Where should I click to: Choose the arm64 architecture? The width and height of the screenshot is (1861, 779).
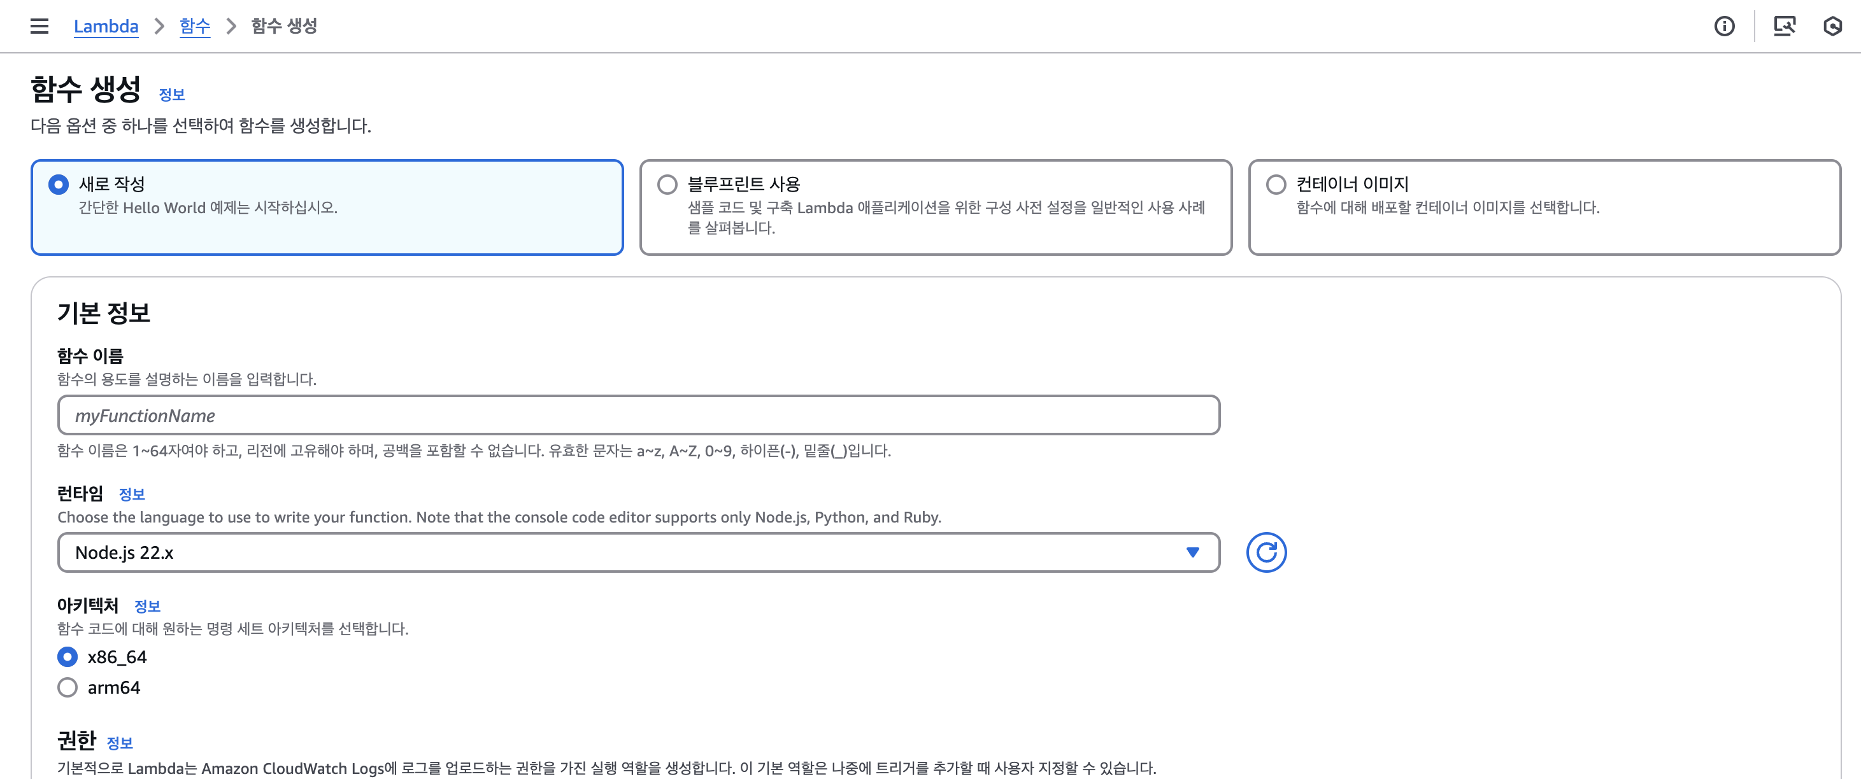coord(68,687)
